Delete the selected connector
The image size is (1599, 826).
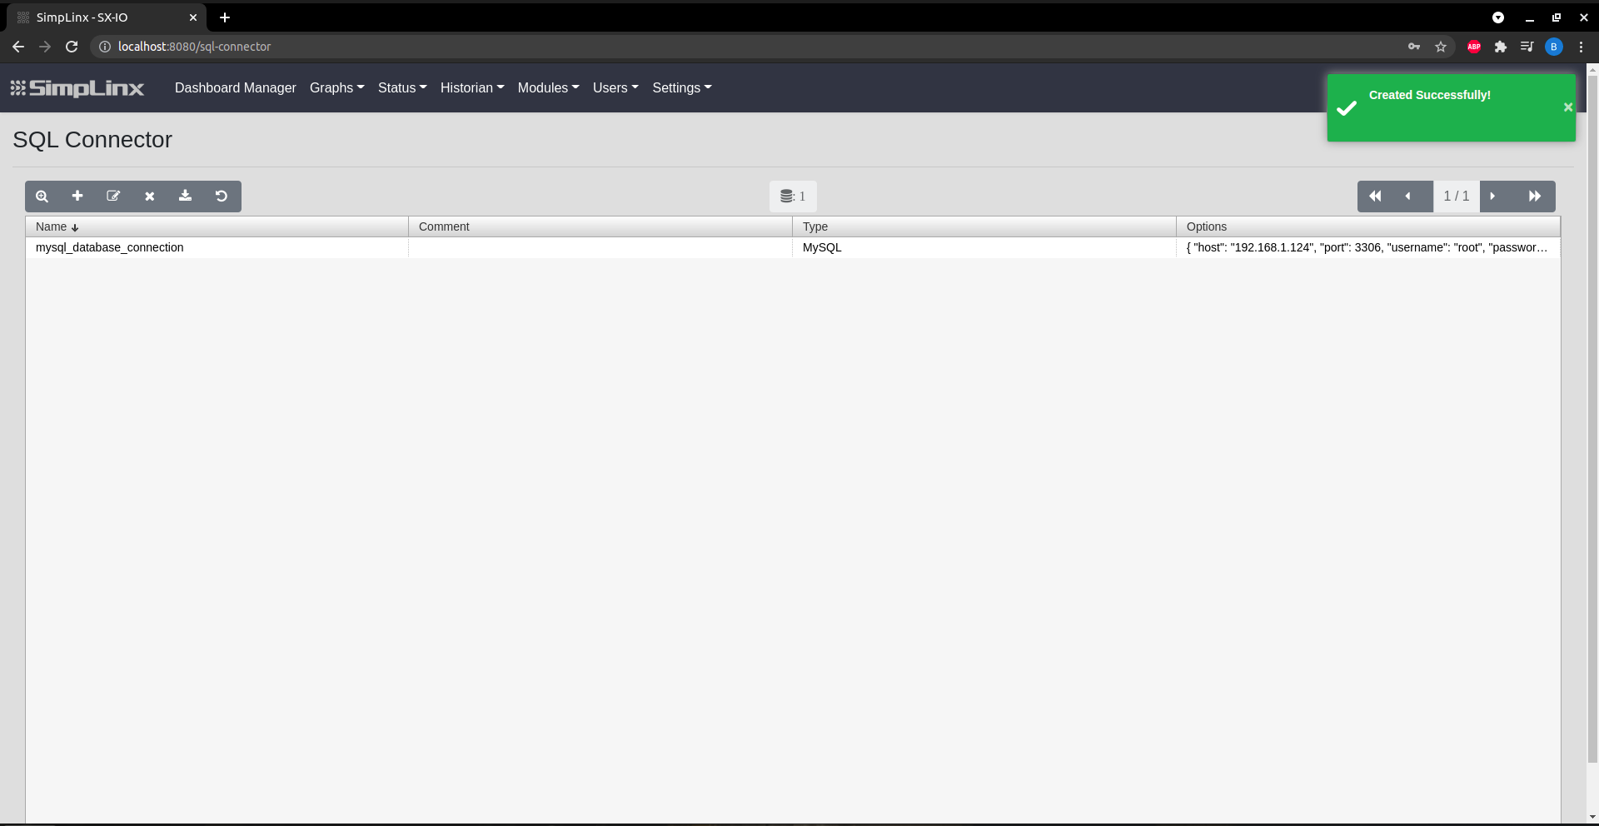[149, 196]
